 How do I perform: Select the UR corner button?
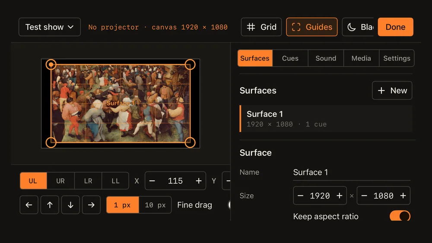(60, 181)
